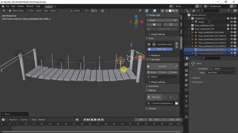Screen dimensions: 238x133
Task: Click the Blender logo menu icon
Action: point(3,6)
